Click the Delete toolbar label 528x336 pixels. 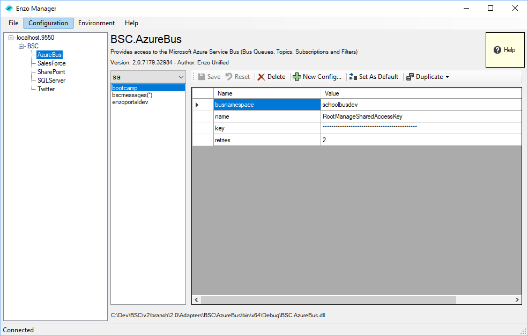[276, 77]
